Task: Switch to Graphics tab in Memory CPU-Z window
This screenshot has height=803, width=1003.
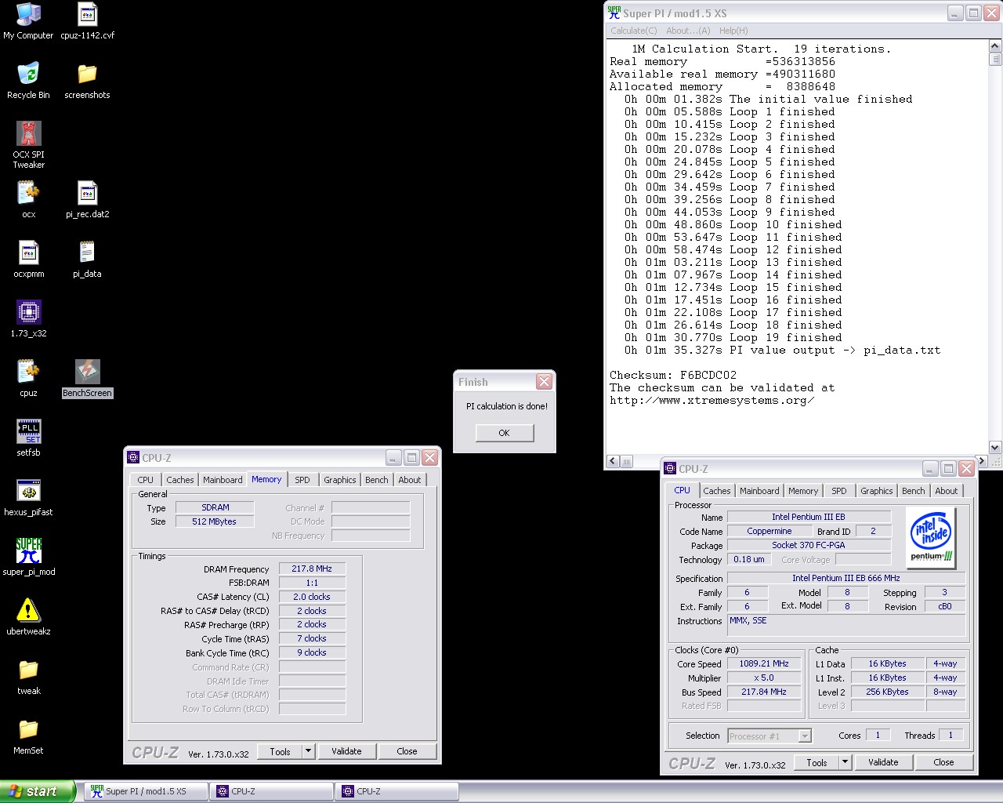Action: pos(340,480)
